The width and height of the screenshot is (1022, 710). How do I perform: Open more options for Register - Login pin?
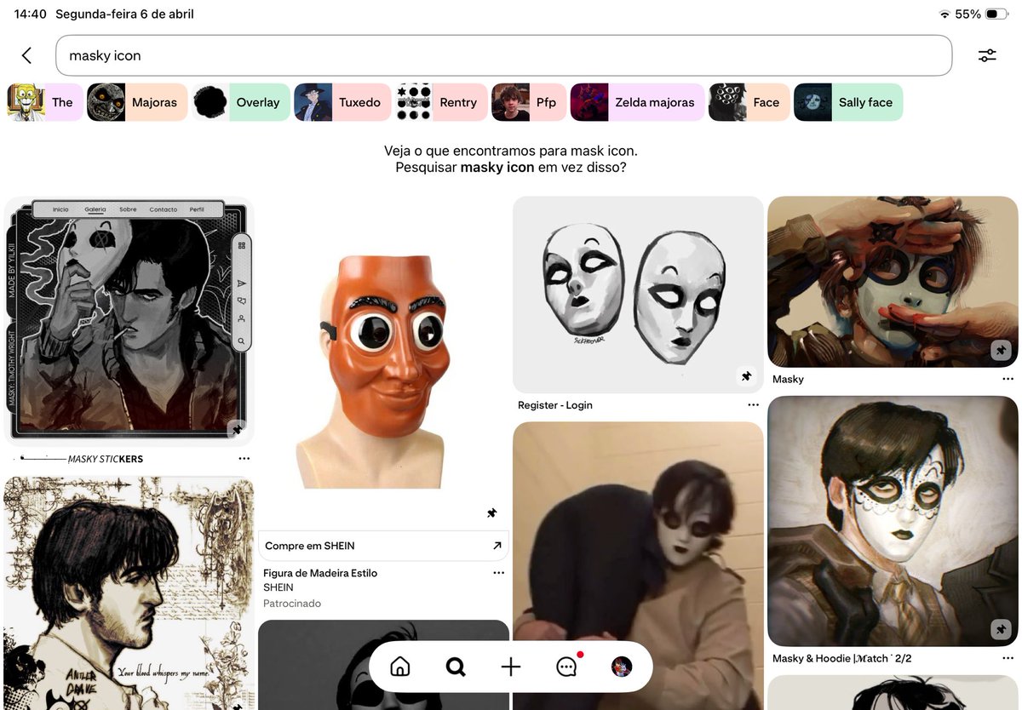[x=753, y=405]
